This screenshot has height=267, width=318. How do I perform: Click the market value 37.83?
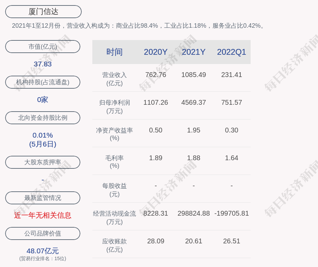(43, 64)
